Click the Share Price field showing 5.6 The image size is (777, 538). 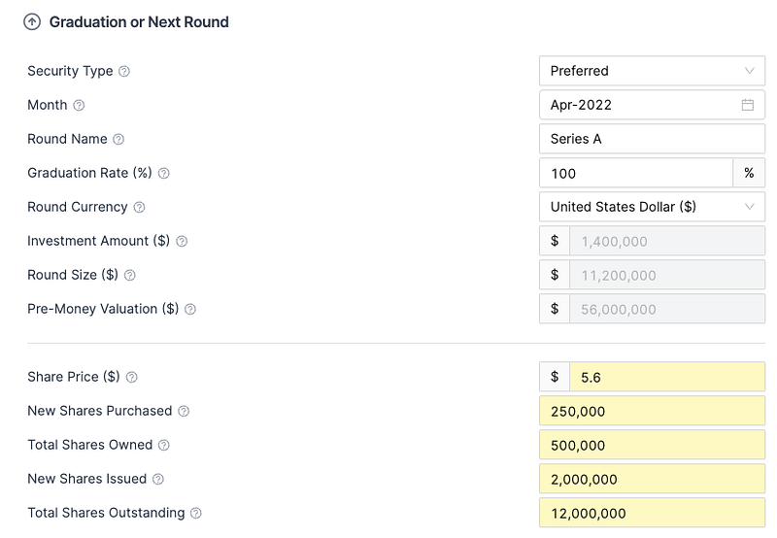tap(666, 377)
